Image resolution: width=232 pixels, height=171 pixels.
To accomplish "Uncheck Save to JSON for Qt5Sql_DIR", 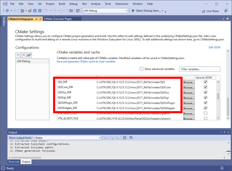I will coord(206,97).
